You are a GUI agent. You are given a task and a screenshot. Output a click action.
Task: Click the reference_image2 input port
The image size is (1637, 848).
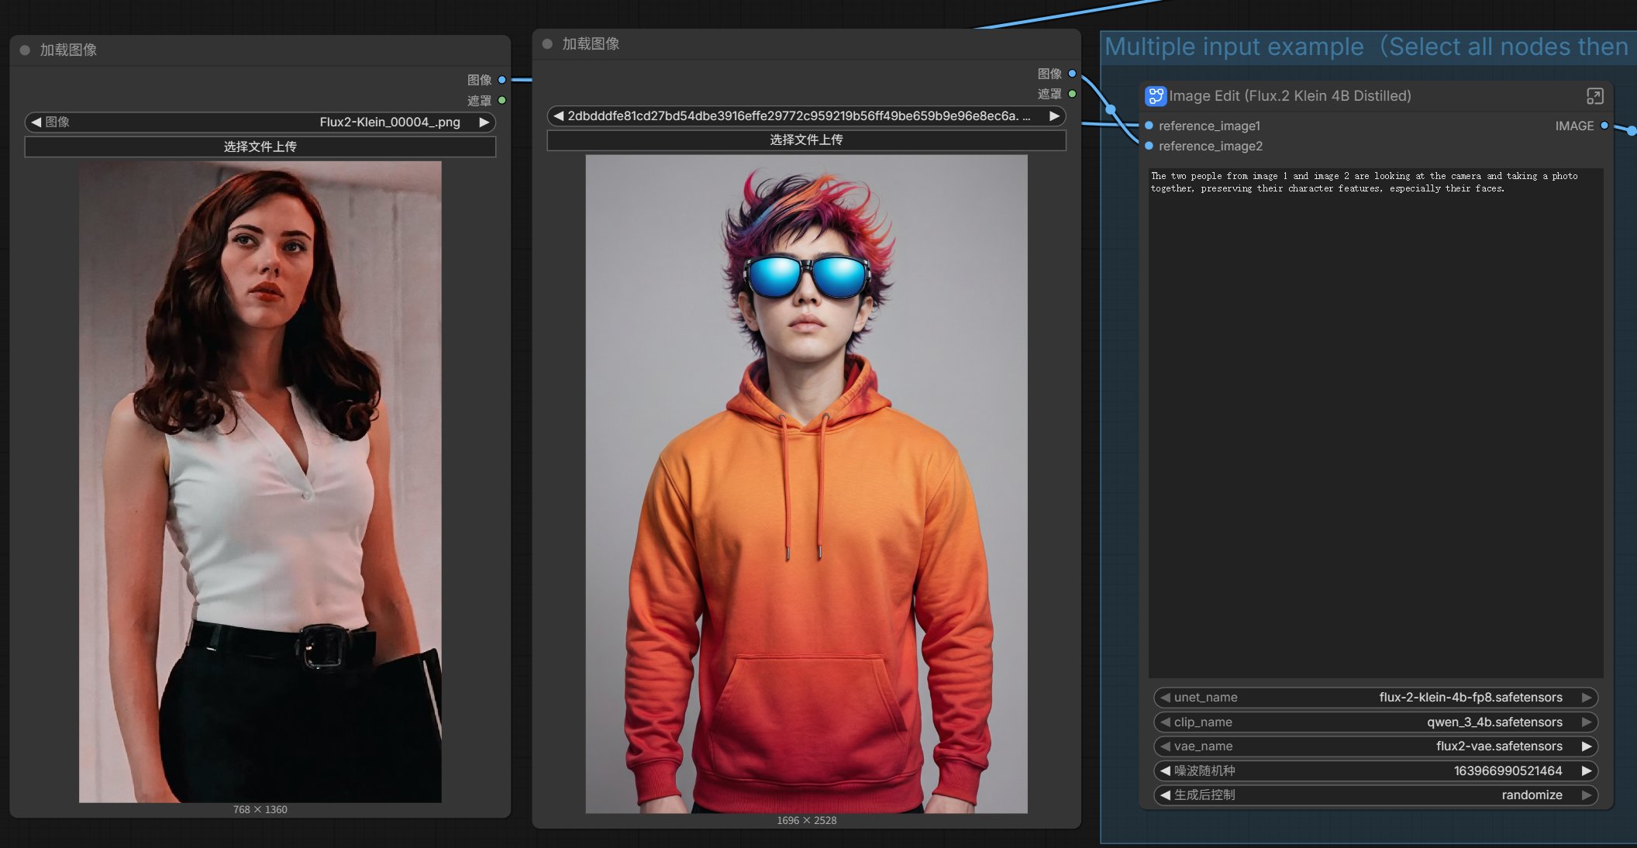pyautogui.click(x=1149, y=146)
